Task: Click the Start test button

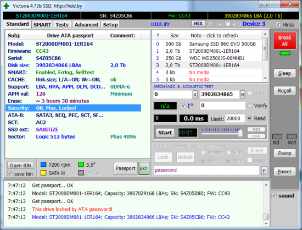Action: point(165,133)
